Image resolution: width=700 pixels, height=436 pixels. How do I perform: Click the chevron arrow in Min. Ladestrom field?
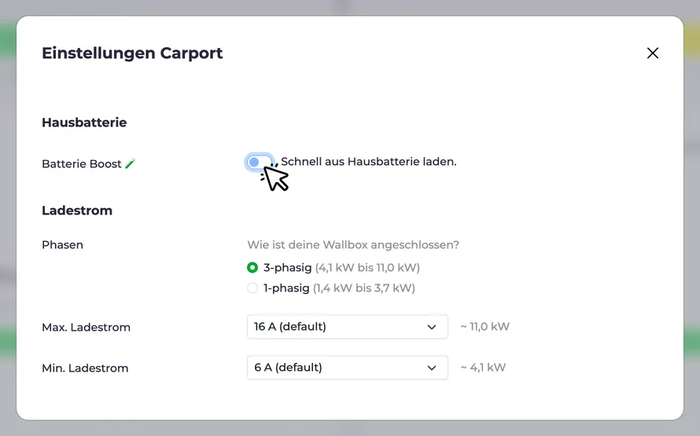click(x=431, y=368)
